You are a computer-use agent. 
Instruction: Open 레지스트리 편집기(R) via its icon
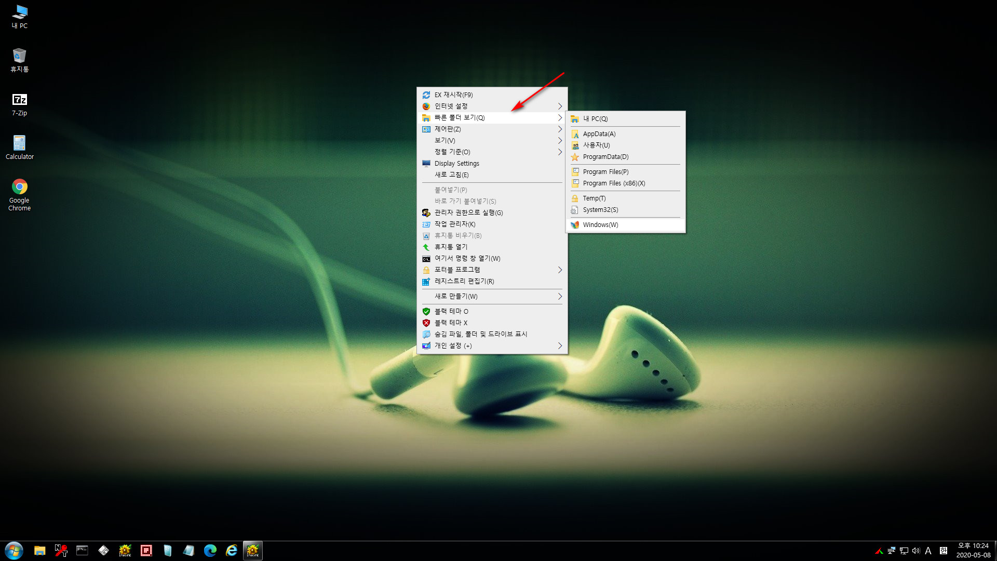[426, 282]
